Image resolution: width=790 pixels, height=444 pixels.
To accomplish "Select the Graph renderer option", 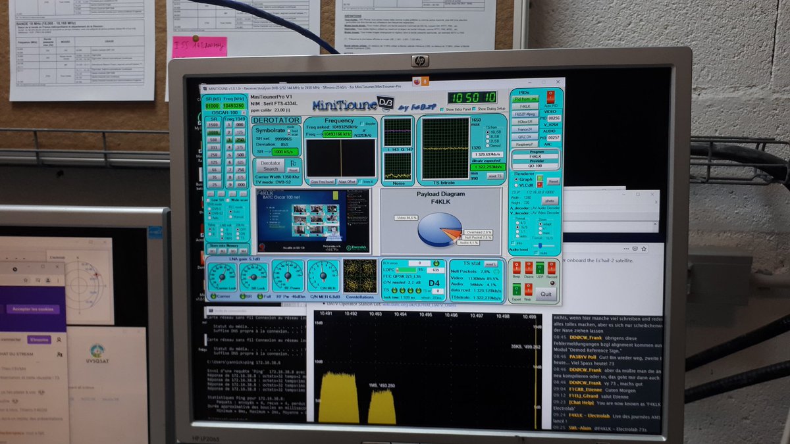I will (516, 180).
